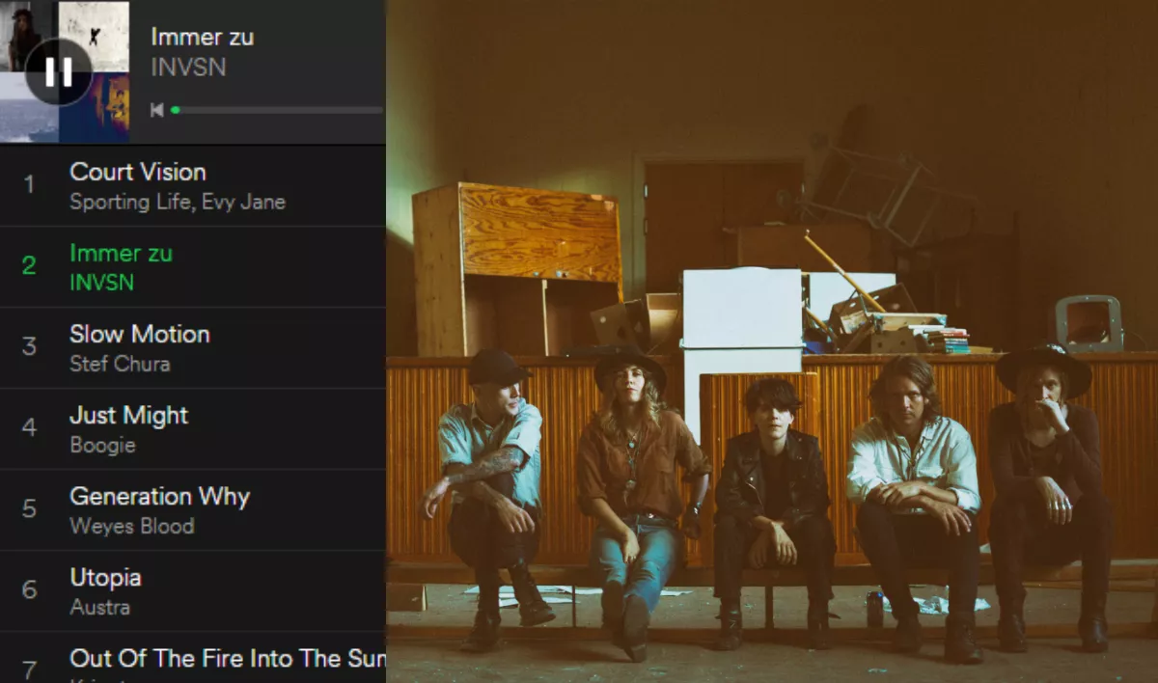1158x683 pixels.
Task: Select Sporting Life, Evy Jane artist text
Action: 178,203
